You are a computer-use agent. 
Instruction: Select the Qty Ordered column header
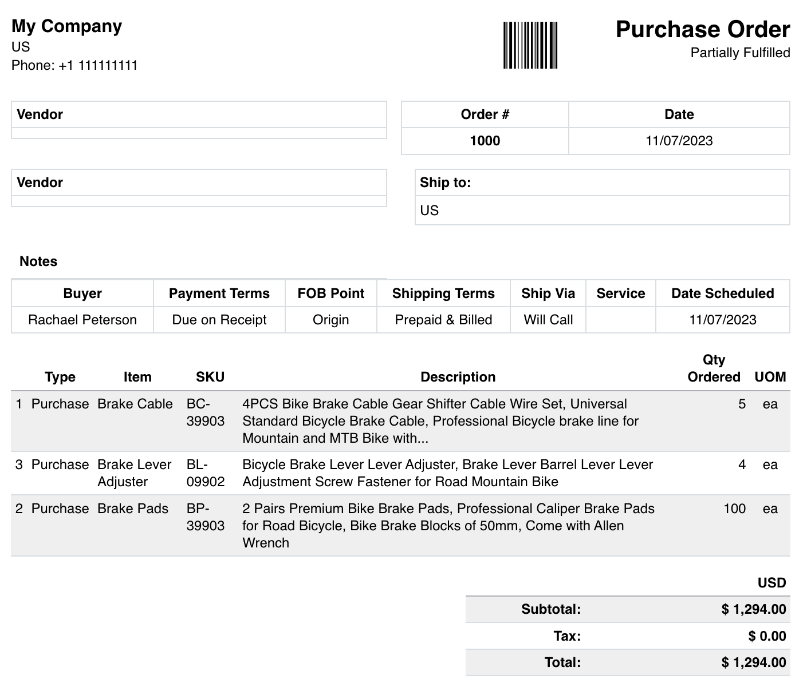pos(713,368)
